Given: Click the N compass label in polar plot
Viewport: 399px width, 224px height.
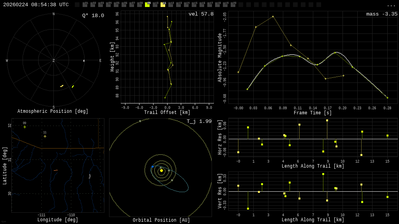Looking at the screenshot, I should pos(53,14).
